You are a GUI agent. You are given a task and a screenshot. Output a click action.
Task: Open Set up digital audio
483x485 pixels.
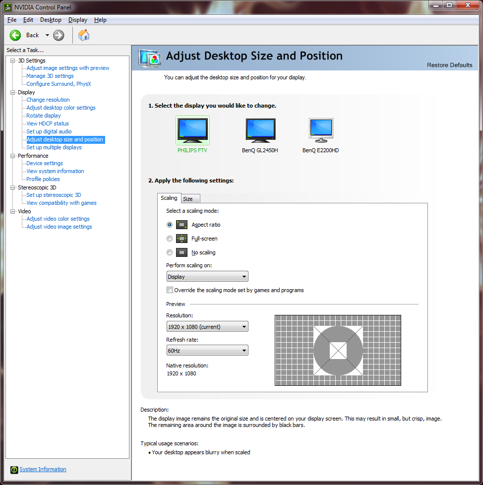(49, 131)
